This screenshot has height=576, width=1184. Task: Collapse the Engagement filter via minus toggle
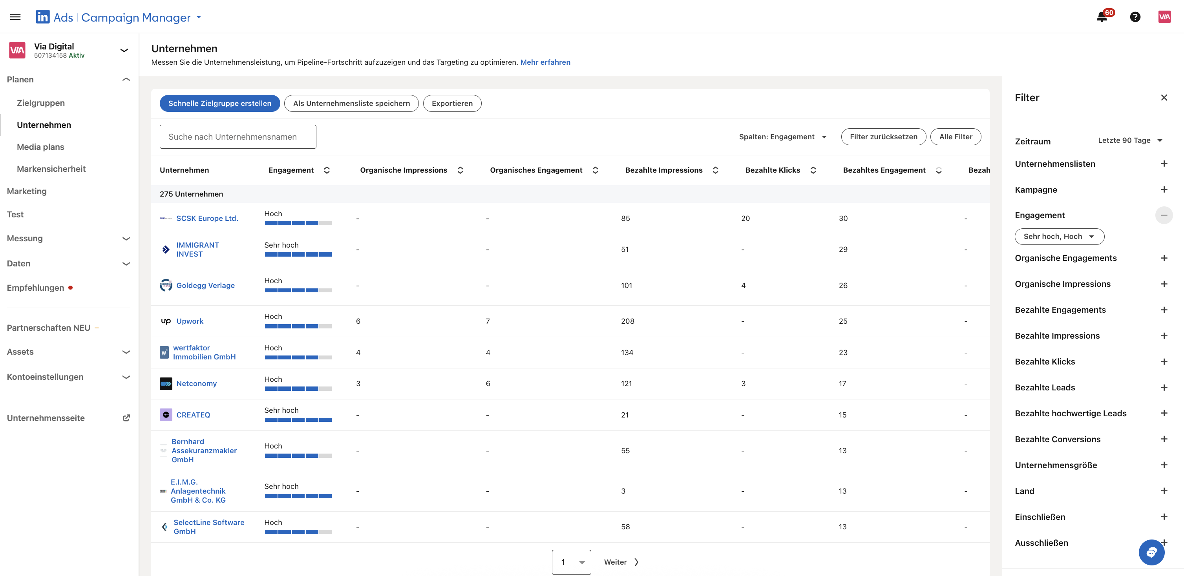coord(1164,215)
